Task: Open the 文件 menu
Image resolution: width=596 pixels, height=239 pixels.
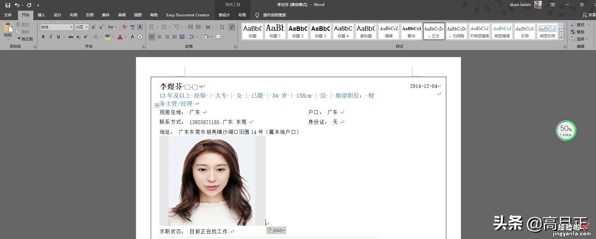Action: pyautogui.click(x=8, y=15)
